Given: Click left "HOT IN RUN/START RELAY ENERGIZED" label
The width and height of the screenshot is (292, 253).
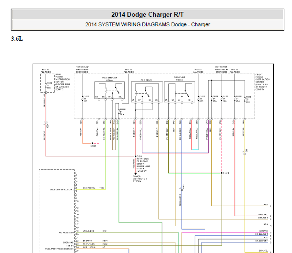Looking at the screenshot, I should point(82,69).
